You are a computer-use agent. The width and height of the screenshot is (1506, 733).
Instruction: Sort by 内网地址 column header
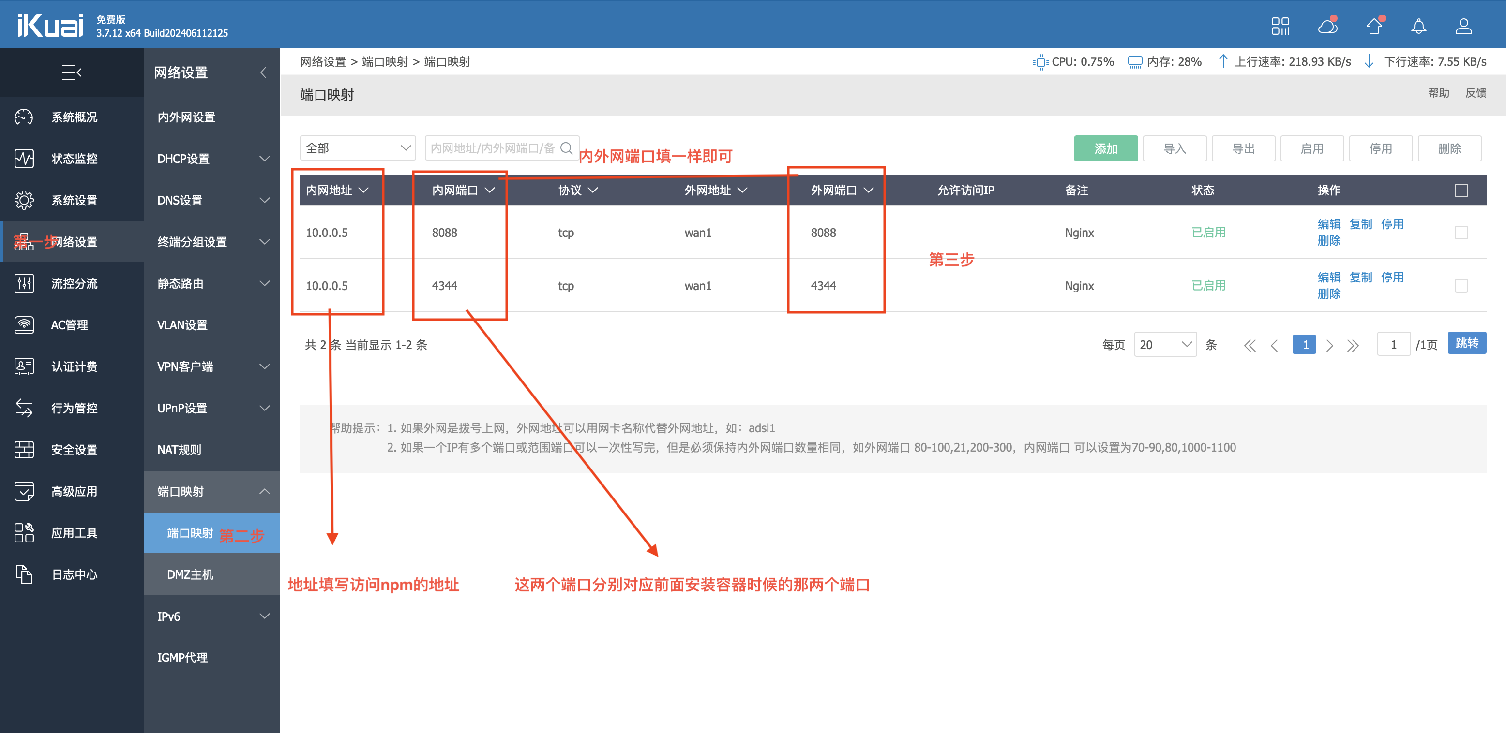tap(337, 191)
